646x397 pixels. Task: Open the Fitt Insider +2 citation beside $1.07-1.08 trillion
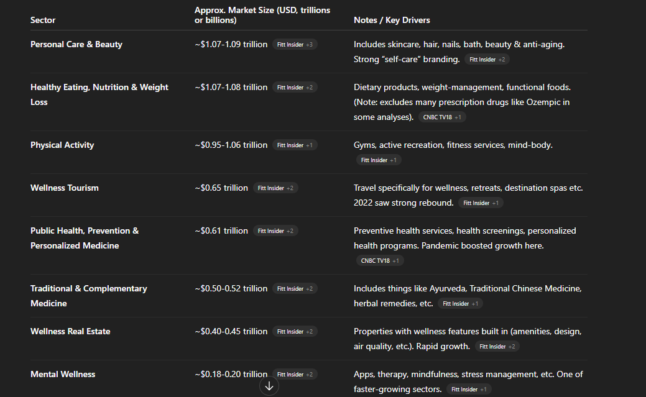point(295,88)
